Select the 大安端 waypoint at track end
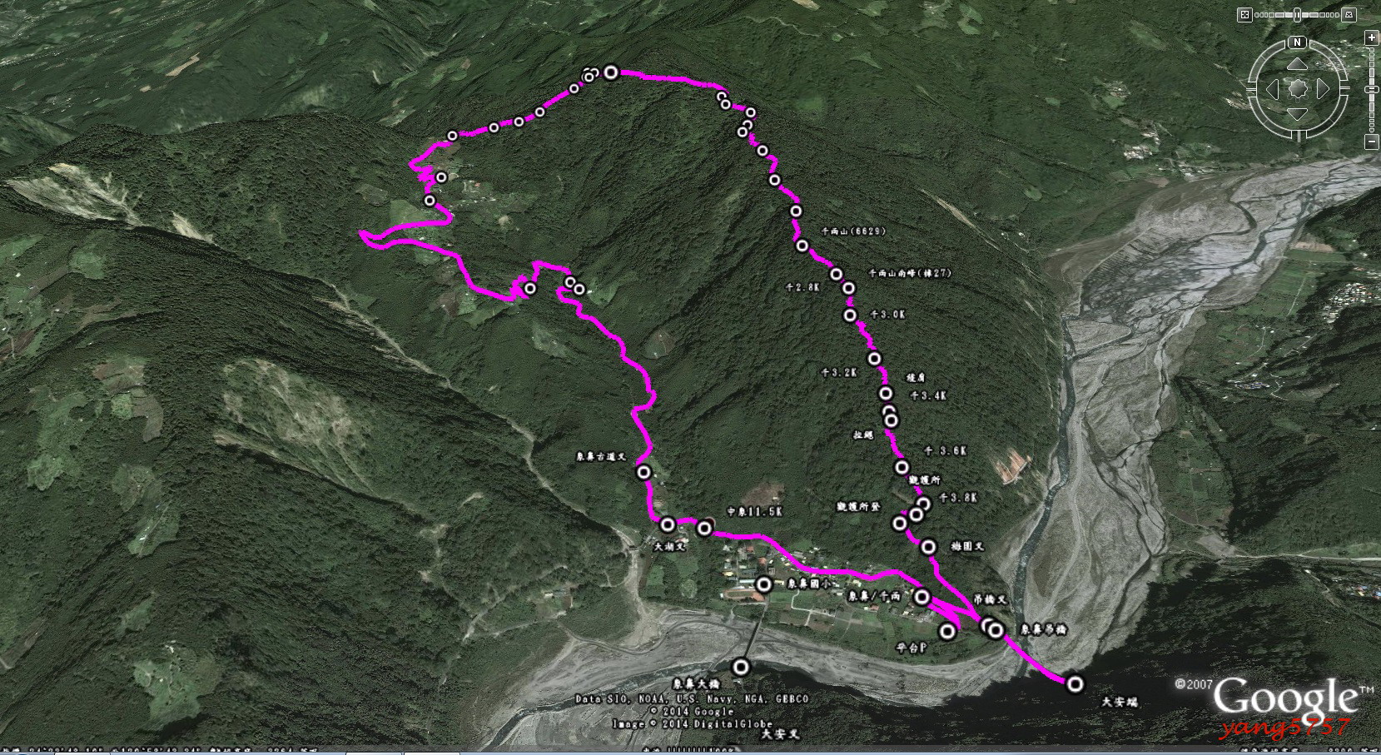Image resolution: width=1381 pixels, height=755 pixels. [x=1075, y=684]
